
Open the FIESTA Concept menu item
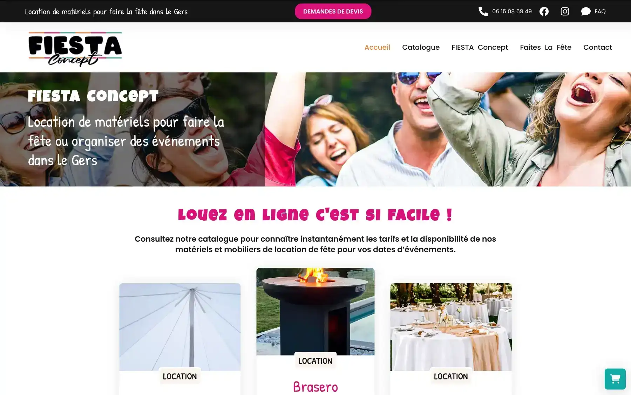[x=480, y=47]
